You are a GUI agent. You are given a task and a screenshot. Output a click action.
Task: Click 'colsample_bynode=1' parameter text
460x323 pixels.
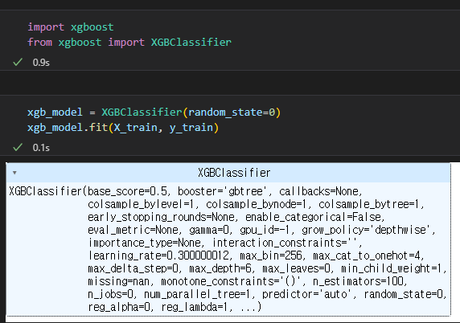(256, 204)
